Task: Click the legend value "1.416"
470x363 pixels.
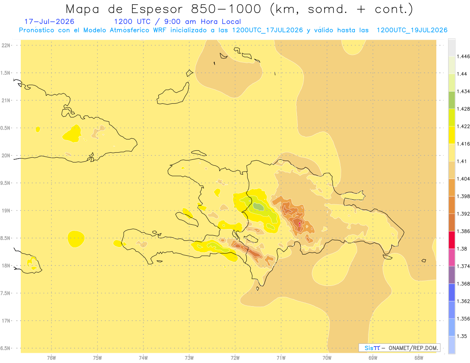Action: pyautogui.click(x=463, y=144)
